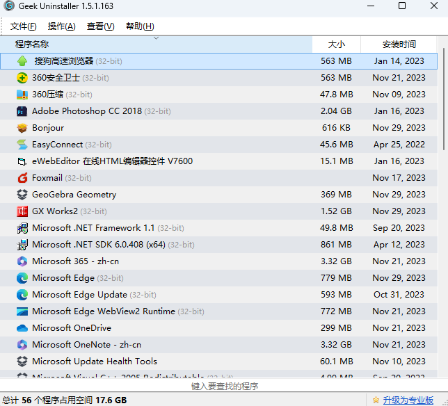Click the 2.04 GB size of Photoshop

(336, 111)
